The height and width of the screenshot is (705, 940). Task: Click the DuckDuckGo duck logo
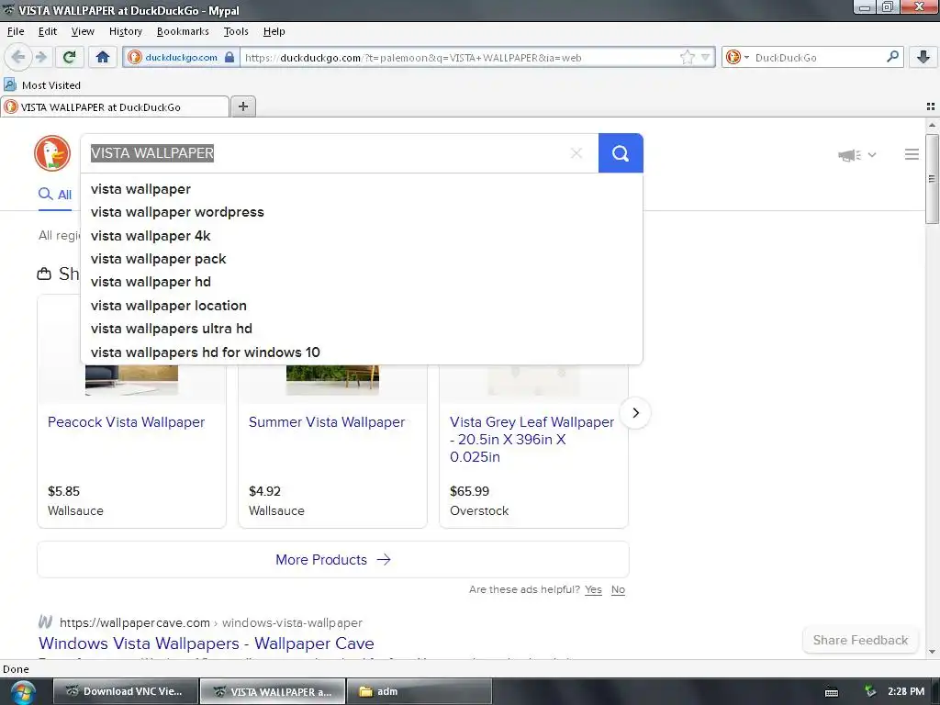(52, 153)
